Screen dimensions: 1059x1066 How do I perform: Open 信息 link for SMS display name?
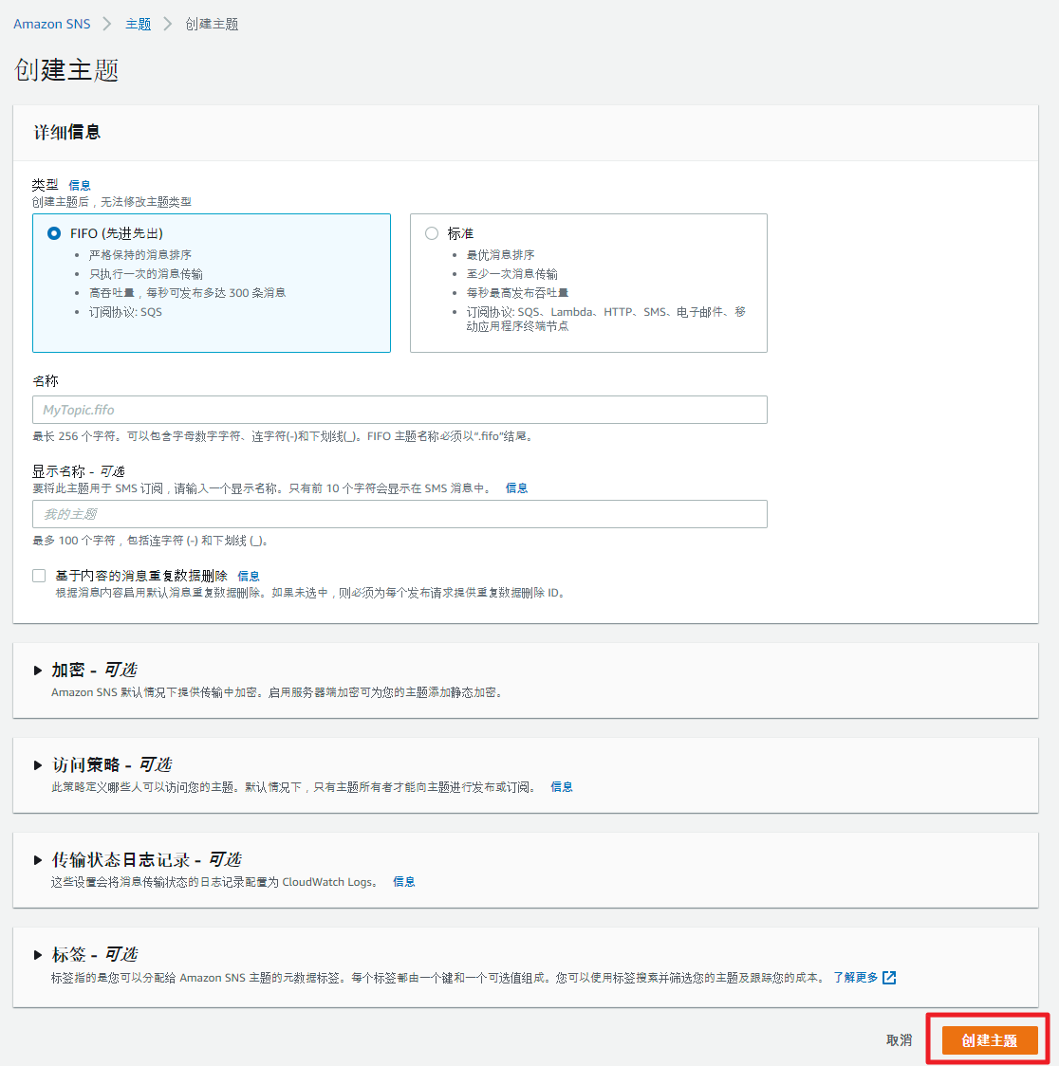point(516,488)
